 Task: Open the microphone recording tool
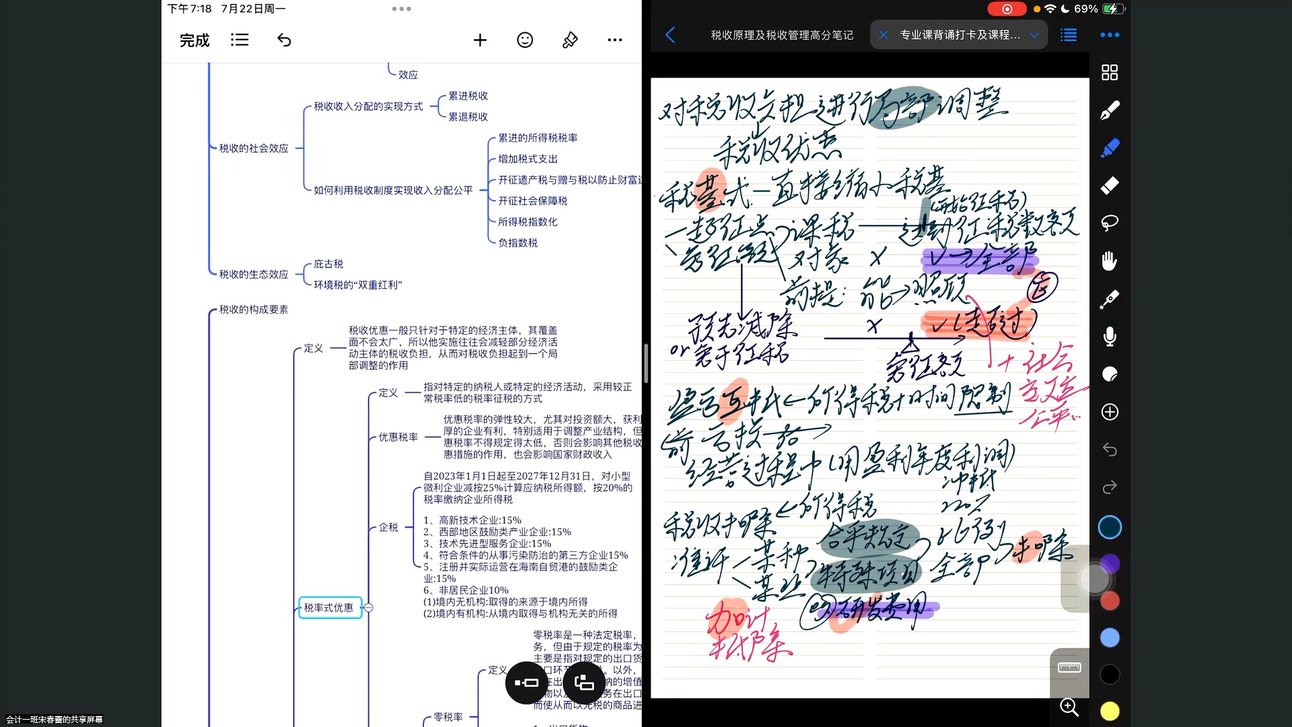pyautogui.click(x=1110, y=336)
